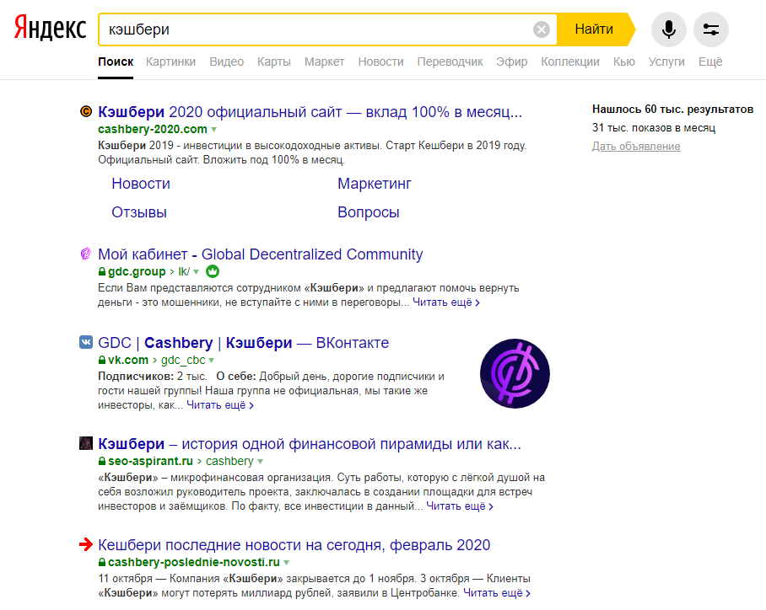Click 'Читать ещё' under cashbery-poslednie-novosti.ru snippet
The image size is (766, 610).
[x=497, y=593]
